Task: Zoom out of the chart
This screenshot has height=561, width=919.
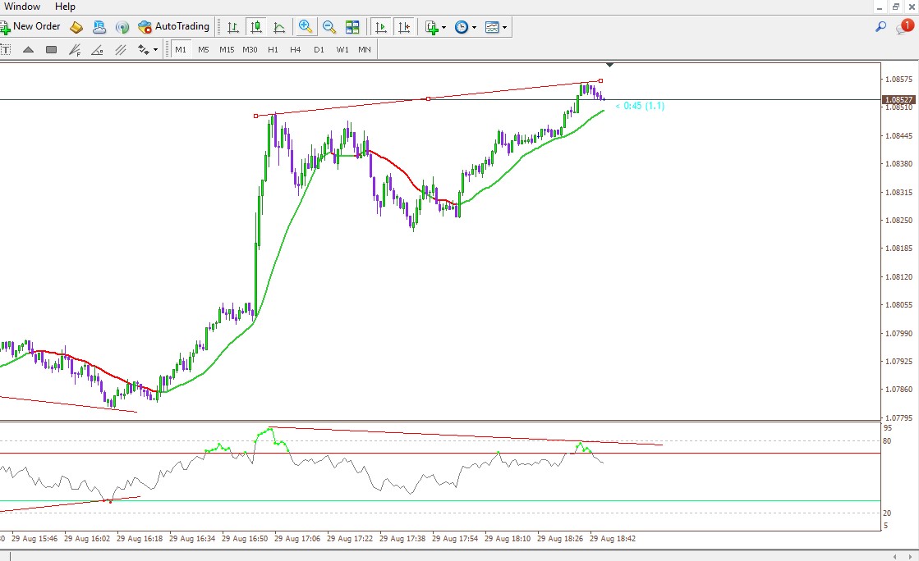Action: (329, 27)
